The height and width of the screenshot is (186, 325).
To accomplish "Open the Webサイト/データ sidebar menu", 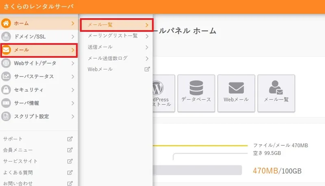I will tap(39, 63).
